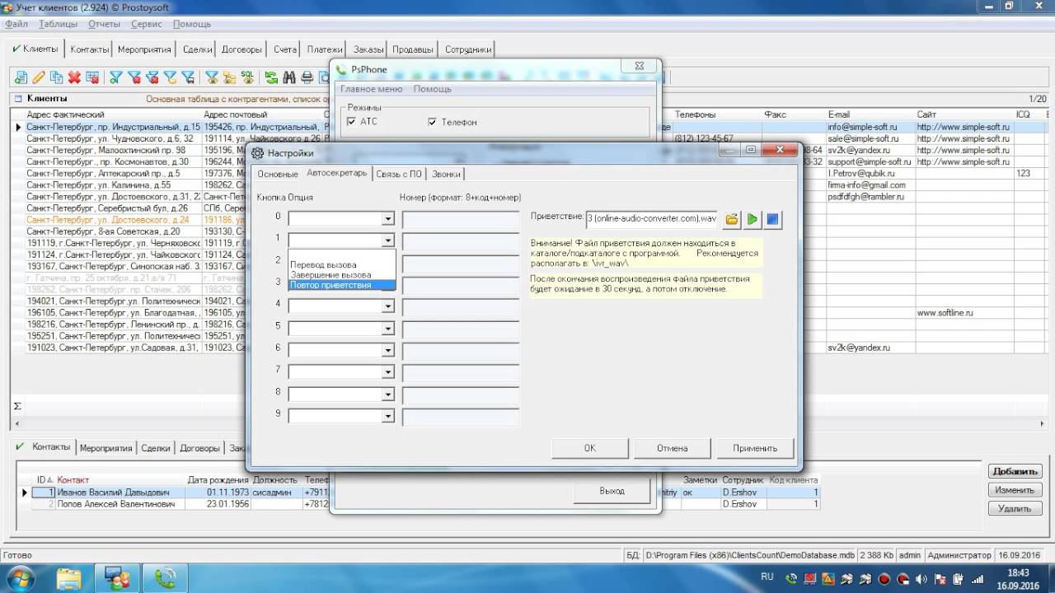This screenshot has height=593, width=1055.
Task: Select contact row Попов Алексей Валентинович
Action: click(420, 504)
